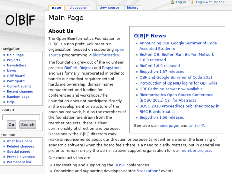Open the view source tab
232x174 pixels.
[109, 8]
